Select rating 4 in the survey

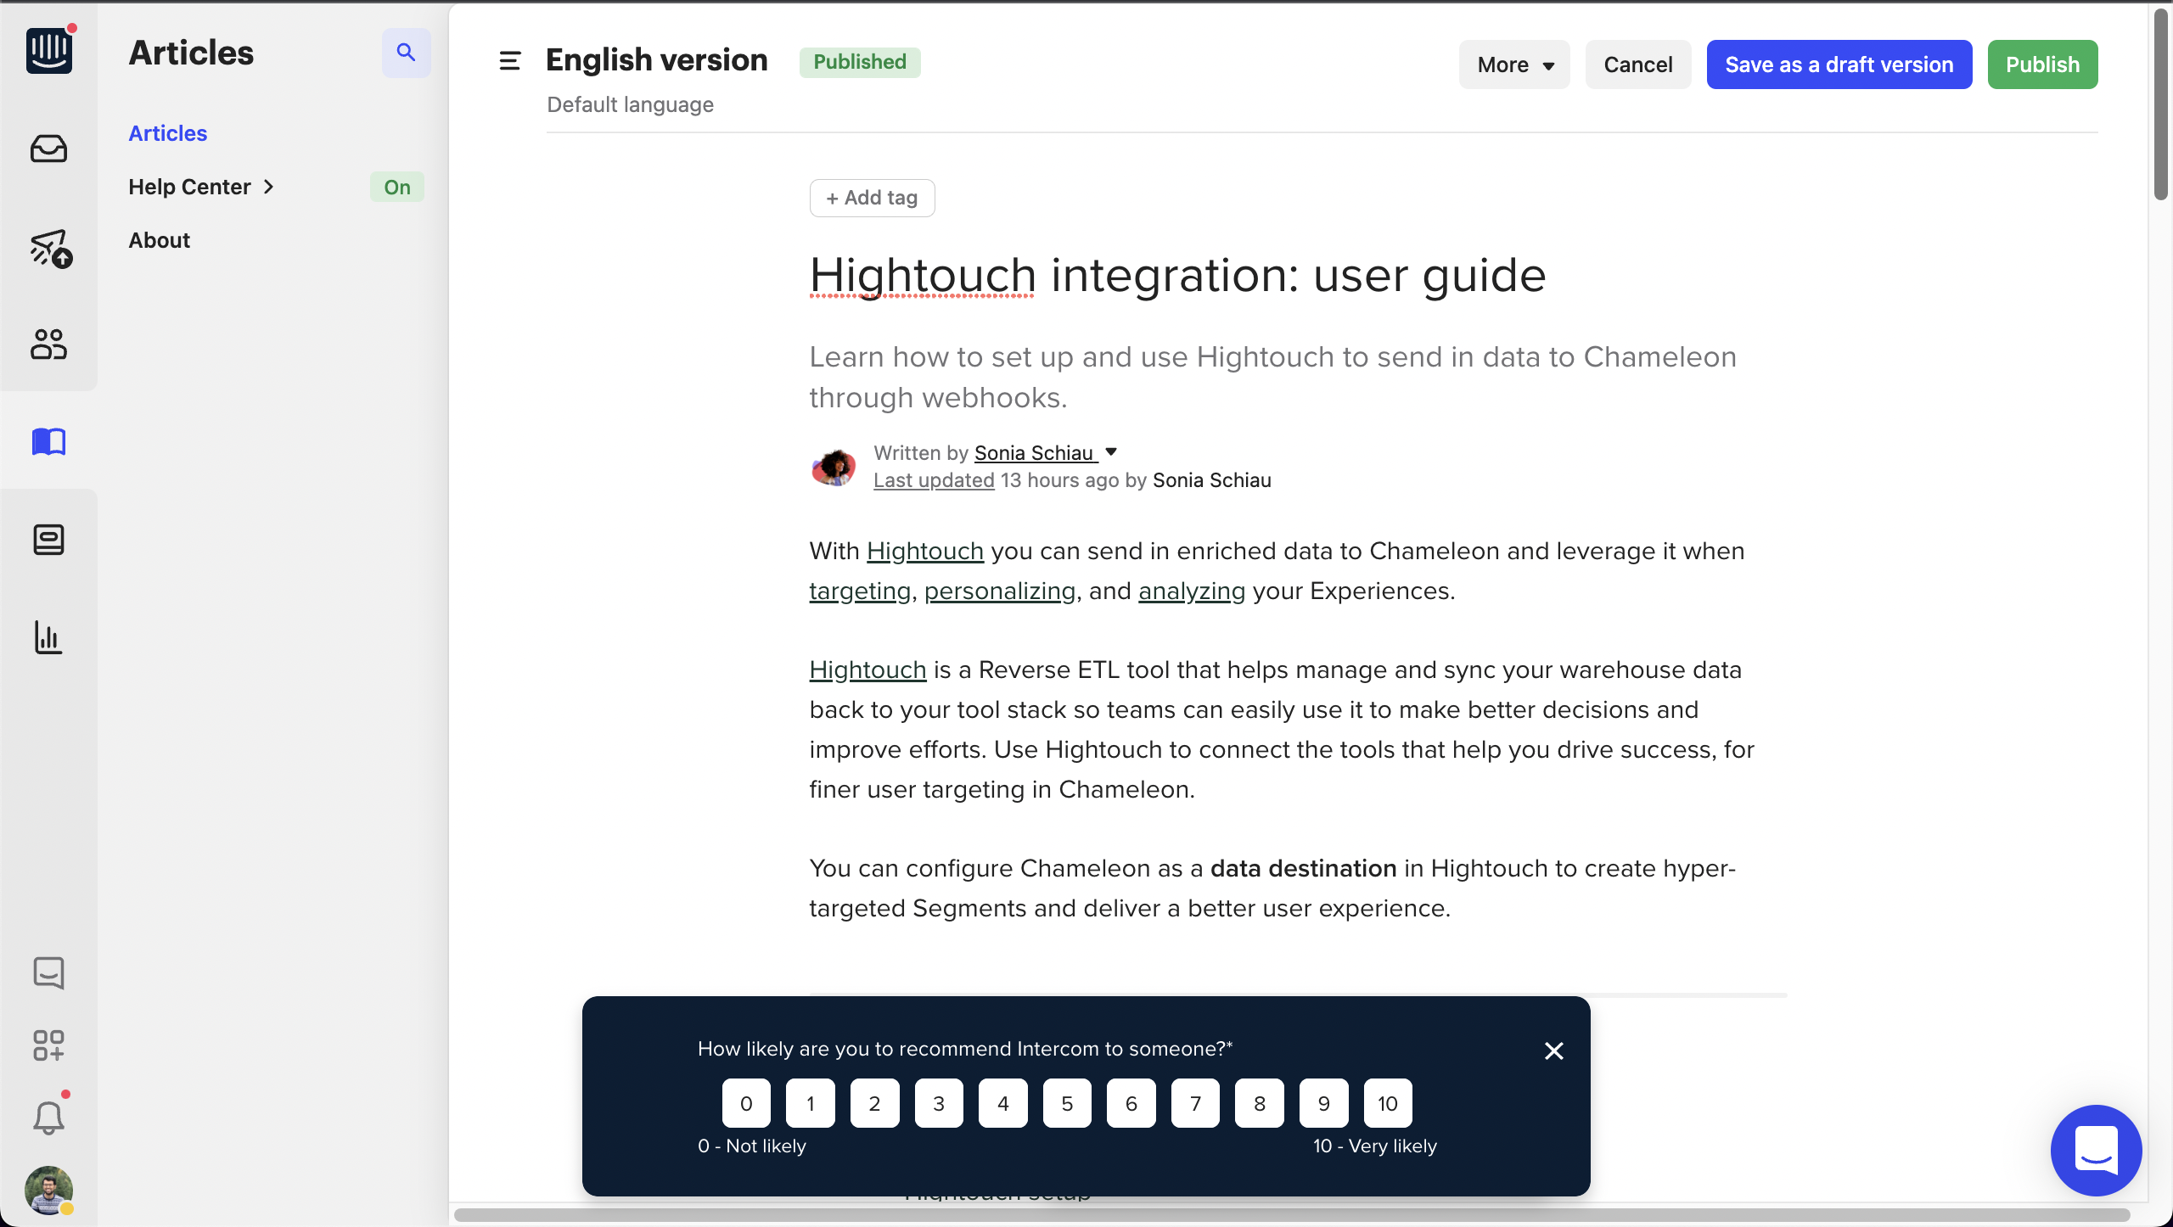click(x=1003, y=1103)
